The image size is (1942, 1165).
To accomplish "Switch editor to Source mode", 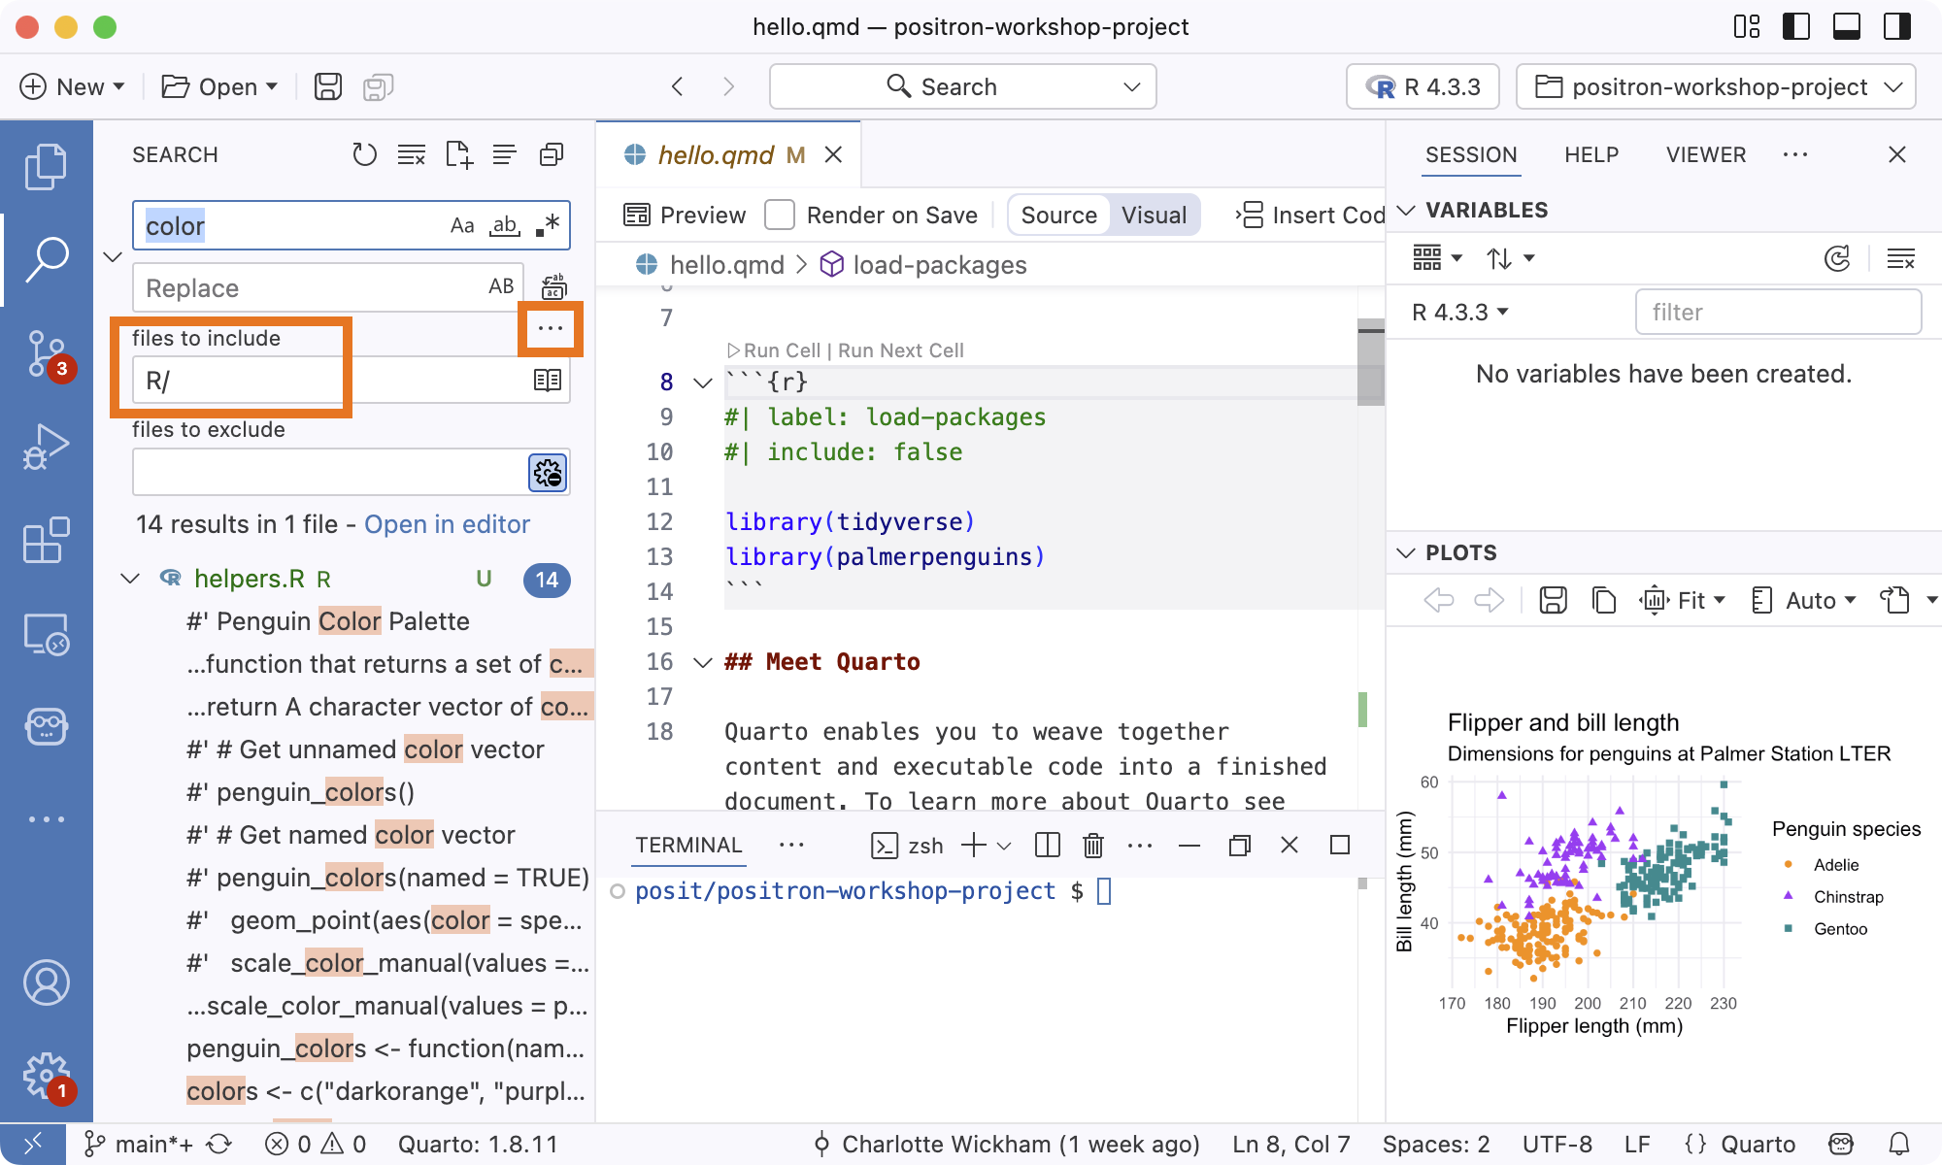I will point(1058,215).
